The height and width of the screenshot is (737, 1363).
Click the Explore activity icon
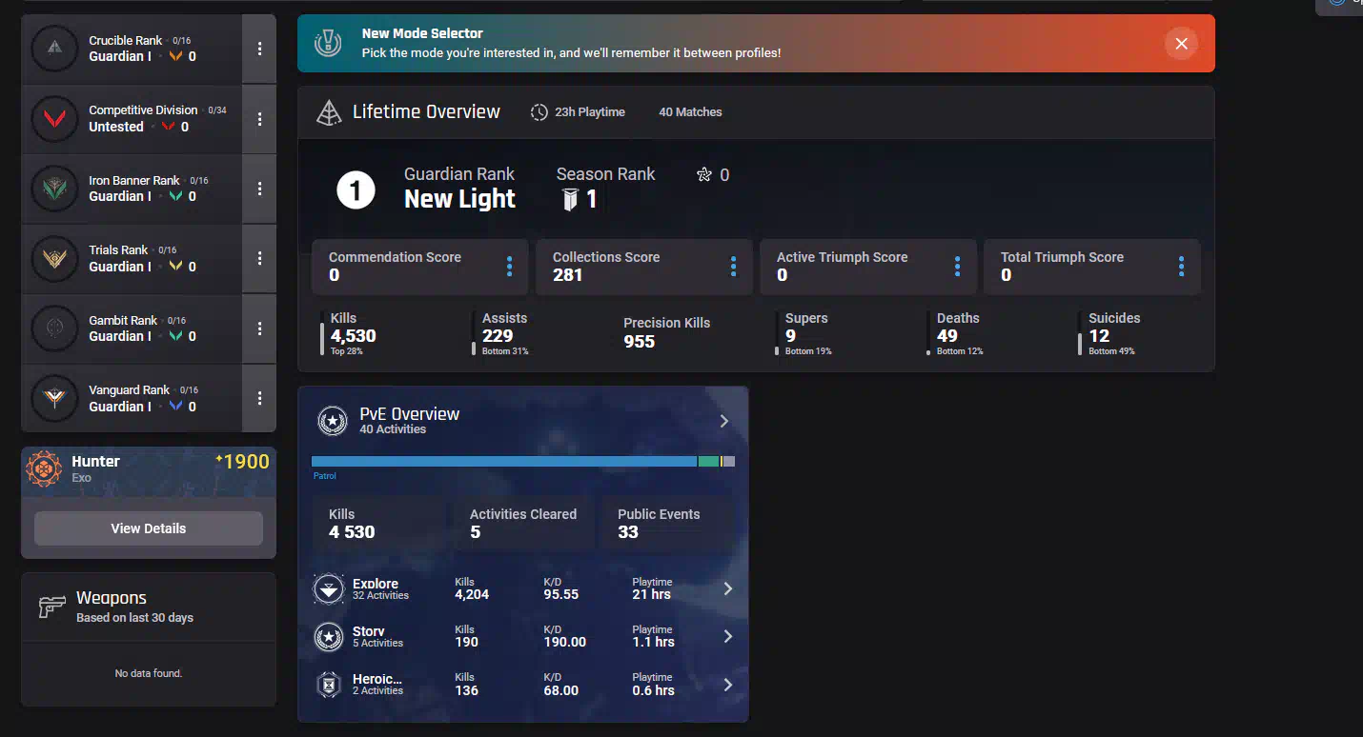pyautogui.click(x=329, y=589)
